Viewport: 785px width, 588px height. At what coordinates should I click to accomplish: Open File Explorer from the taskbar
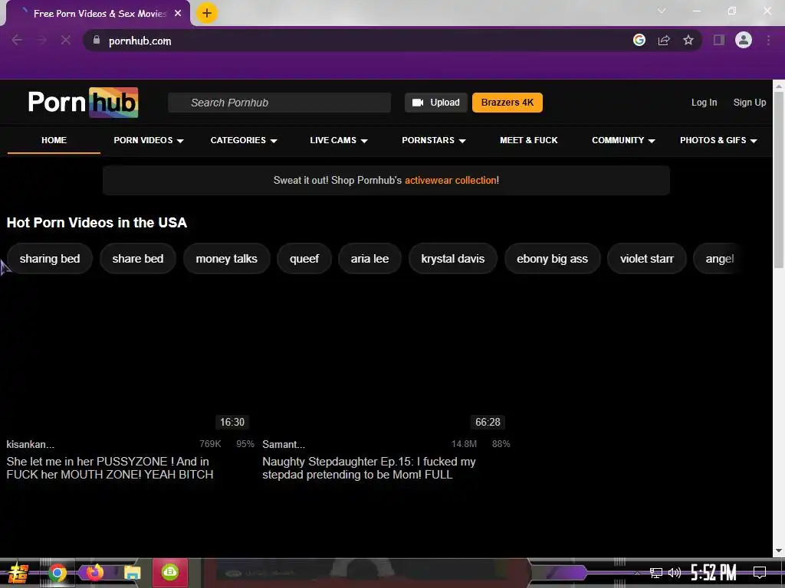coord(133,573)
